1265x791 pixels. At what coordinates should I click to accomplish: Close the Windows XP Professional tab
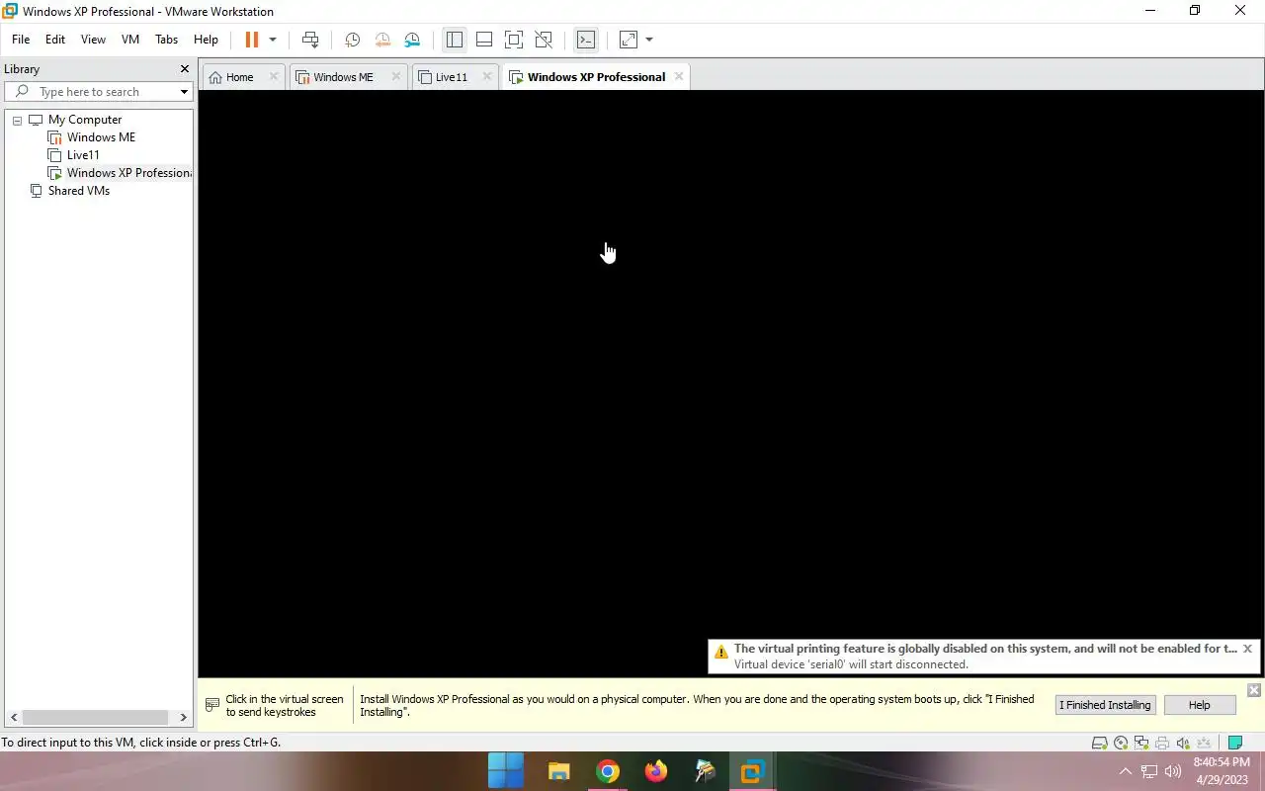click(679, 76)
